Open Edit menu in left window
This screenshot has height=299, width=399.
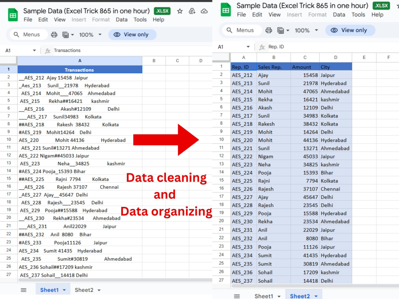43,20
